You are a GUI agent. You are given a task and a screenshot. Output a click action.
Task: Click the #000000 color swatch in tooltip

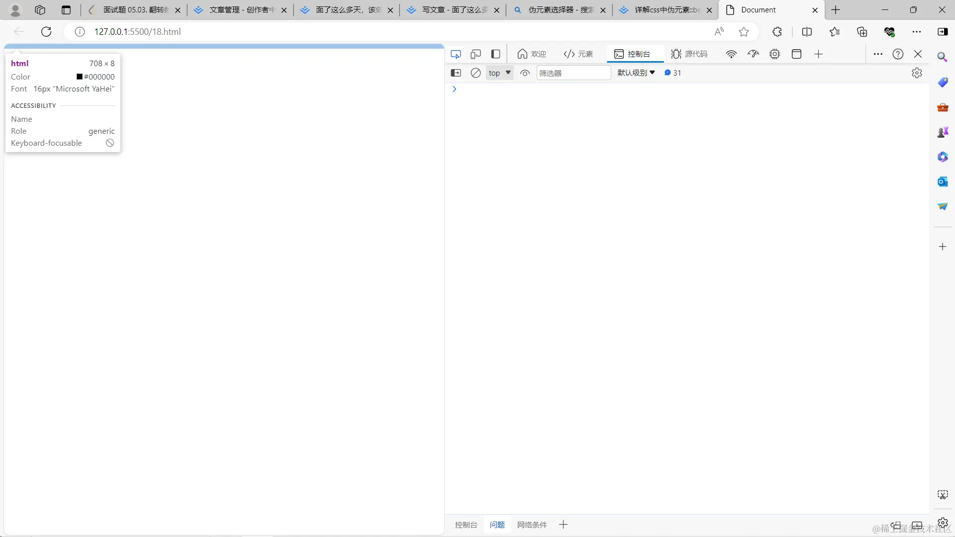79,77
